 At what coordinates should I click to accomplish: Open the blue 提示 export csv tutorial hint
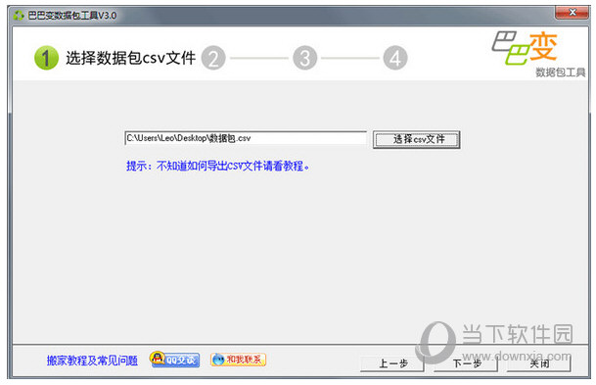click(218, 166)
